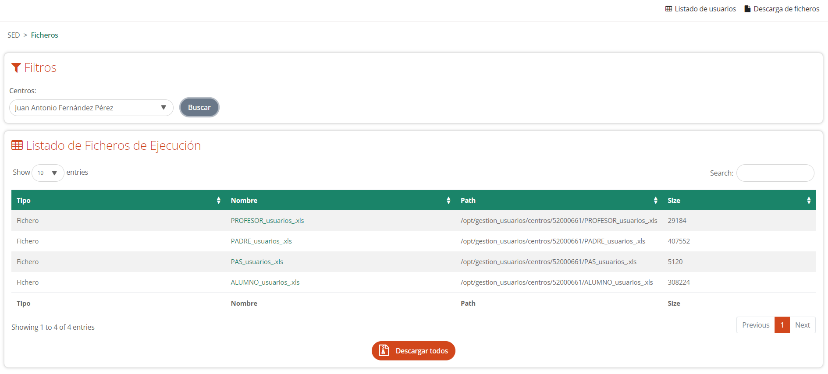
Task: Open the Centros dropdown
Action: click(91, 108)
